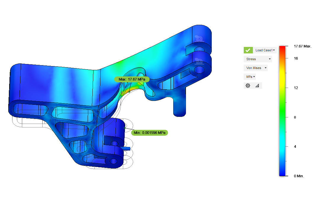Expand the Stress result type dropdown

click(258, 59)
